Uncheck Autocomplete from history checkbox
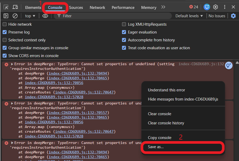Screen dimensions: 239x161 pyautogui.click(x=124, y=40)
